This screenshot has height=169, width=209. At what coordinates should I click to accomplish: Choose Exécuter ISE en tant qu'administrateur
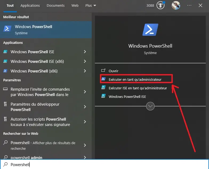138,88
